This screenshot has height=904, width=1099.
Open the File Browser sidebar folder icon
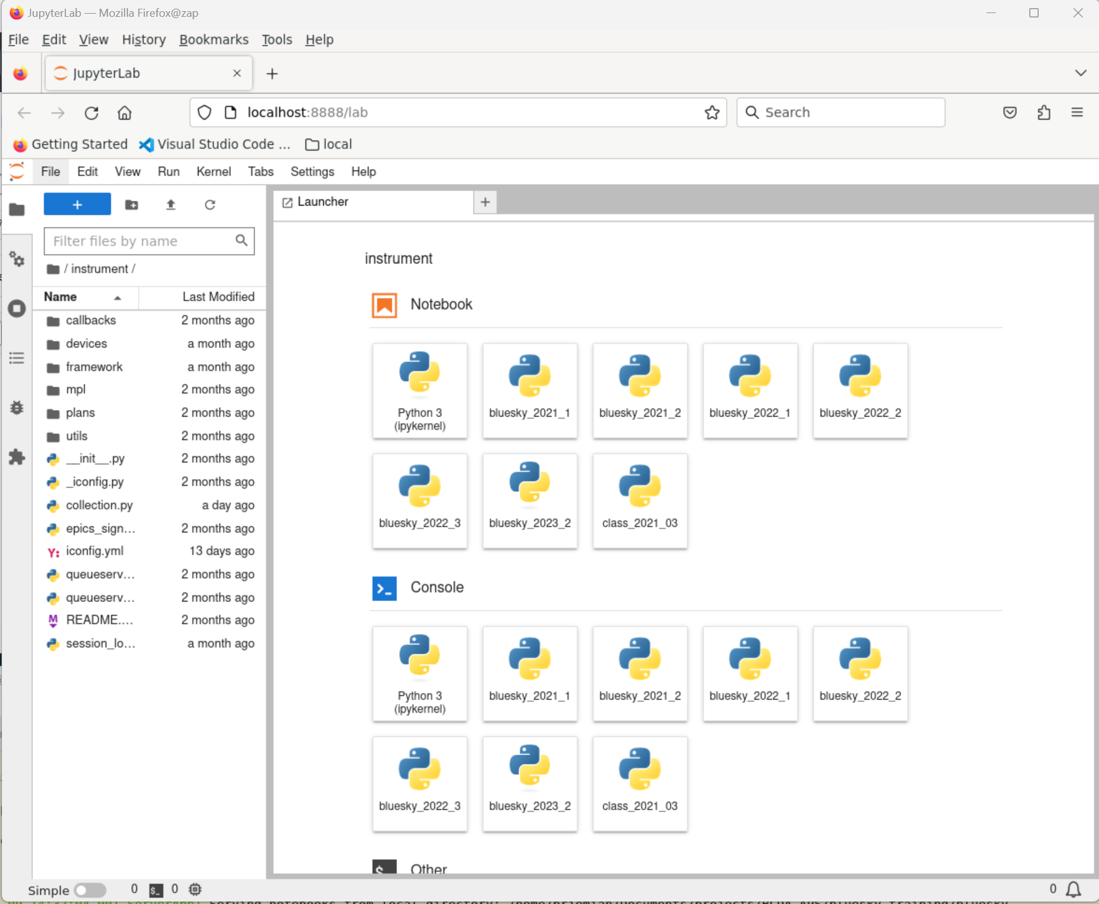coord(17,210)
